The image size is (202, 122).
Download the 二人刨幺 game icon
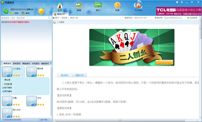(7, 72)
